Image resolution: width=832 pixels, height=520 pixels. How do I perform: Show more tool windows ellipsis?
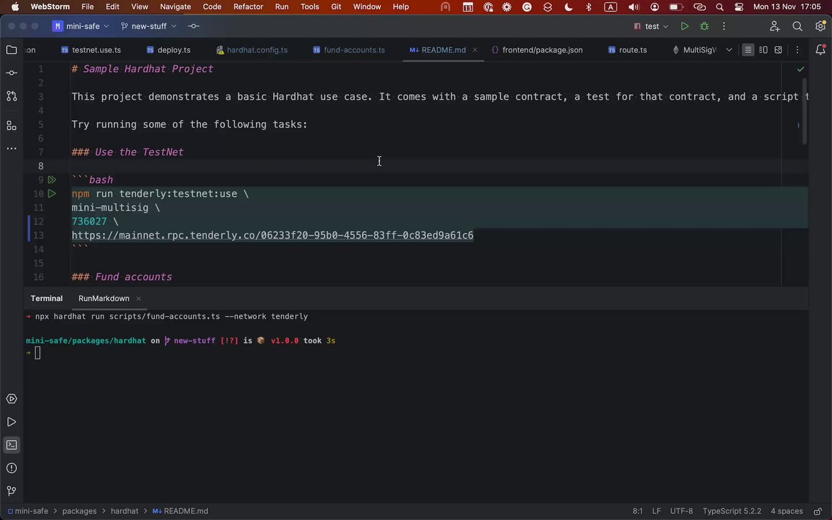[x=11, y=148]
